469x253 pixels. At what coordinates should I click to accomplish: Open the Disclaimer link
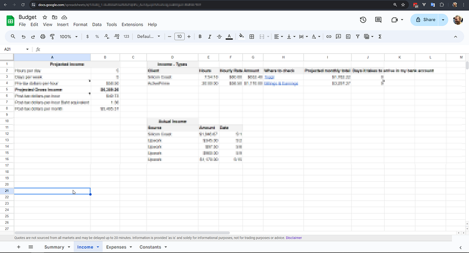[294, 238]
